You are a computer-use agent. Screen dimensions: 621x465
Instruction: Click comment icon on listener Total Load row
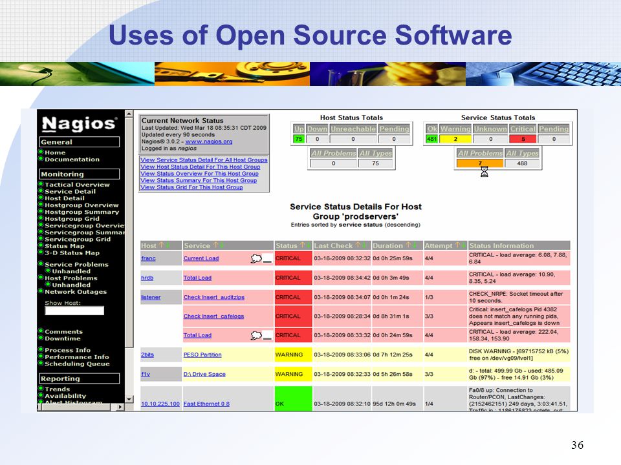pos(256,335)
